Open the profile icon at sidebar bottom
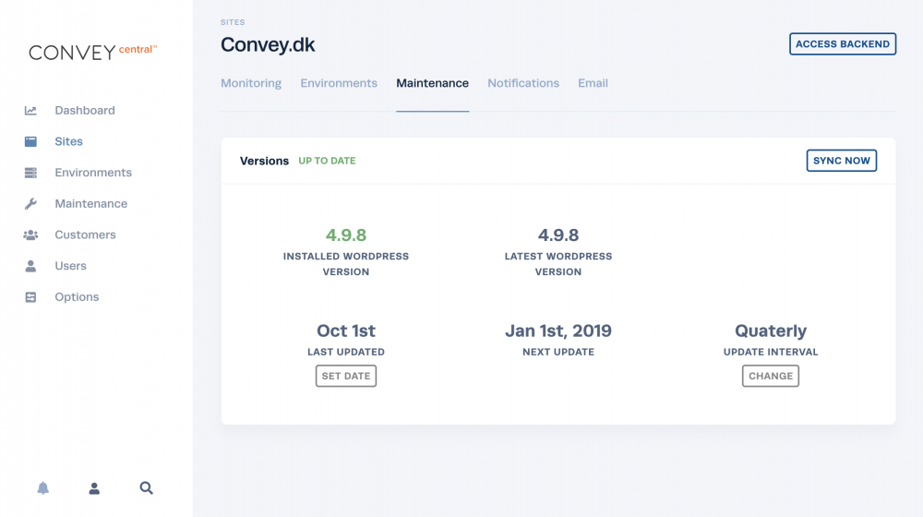 (x=94, y=488)
